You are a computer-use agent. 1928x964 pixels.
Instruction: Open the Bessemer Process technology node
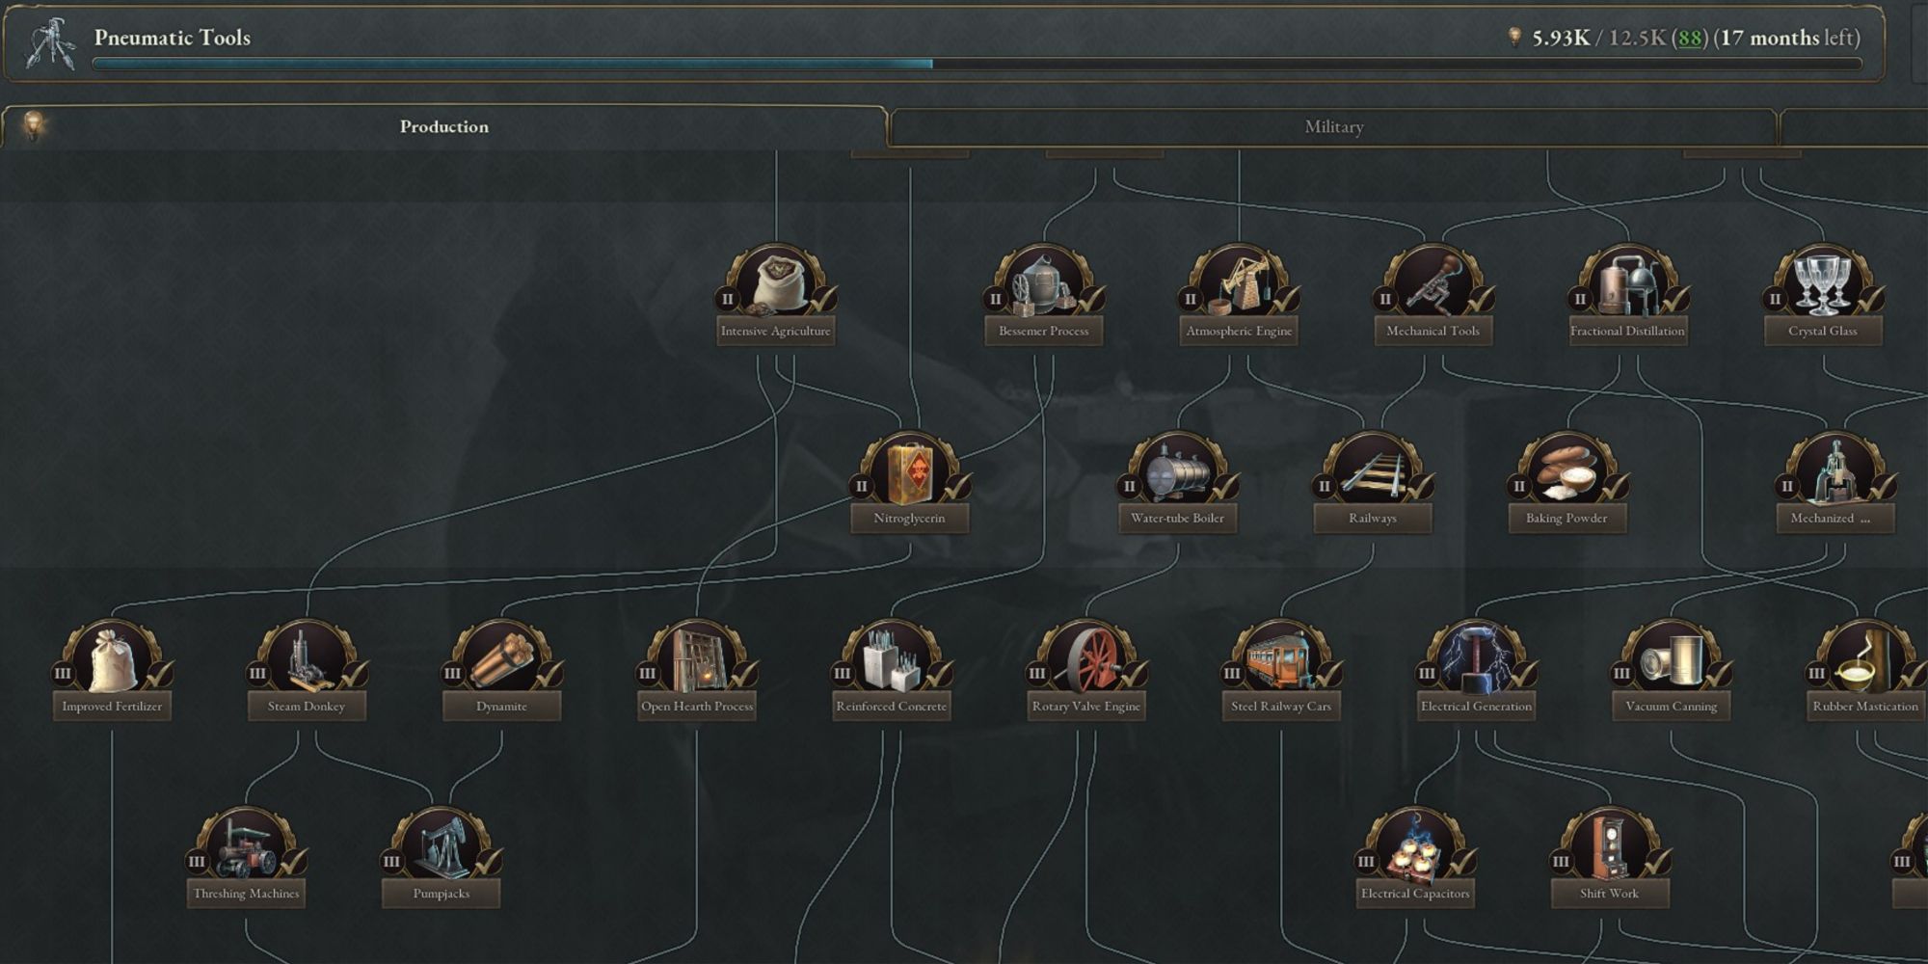(x=1044, y=281)
